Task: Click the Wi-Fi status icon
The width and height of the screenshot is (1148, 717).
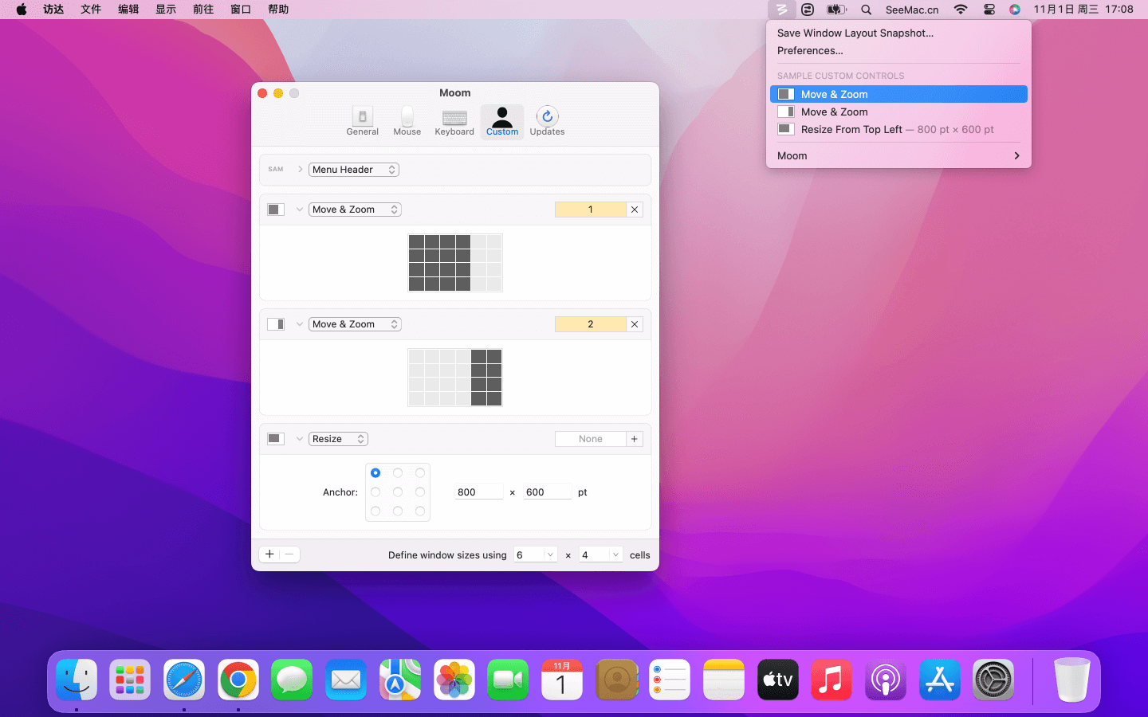Action: (961, 10)
